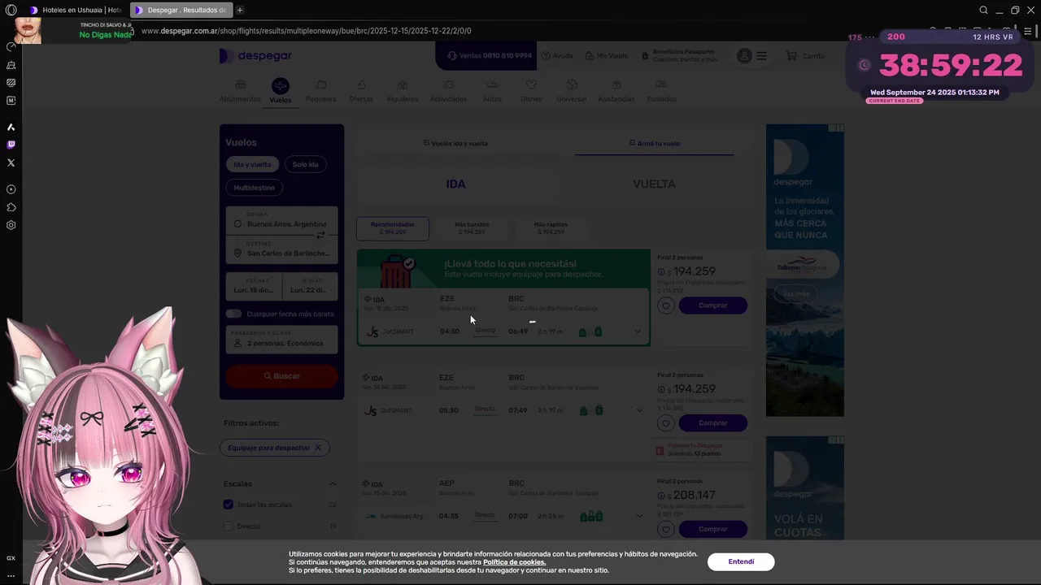Favorite the 04:30 JetSMART flight heart
The image size is (1041, 585).
coord(666,305)
